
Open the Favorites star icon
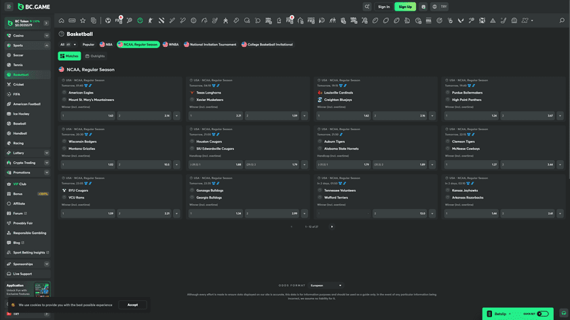[x=83, y=21]
